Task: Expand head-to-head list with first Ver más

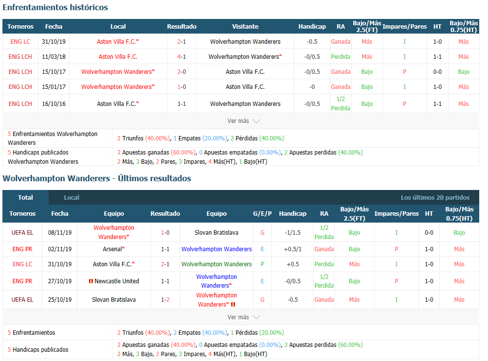Action: click(x=243, y=121)
